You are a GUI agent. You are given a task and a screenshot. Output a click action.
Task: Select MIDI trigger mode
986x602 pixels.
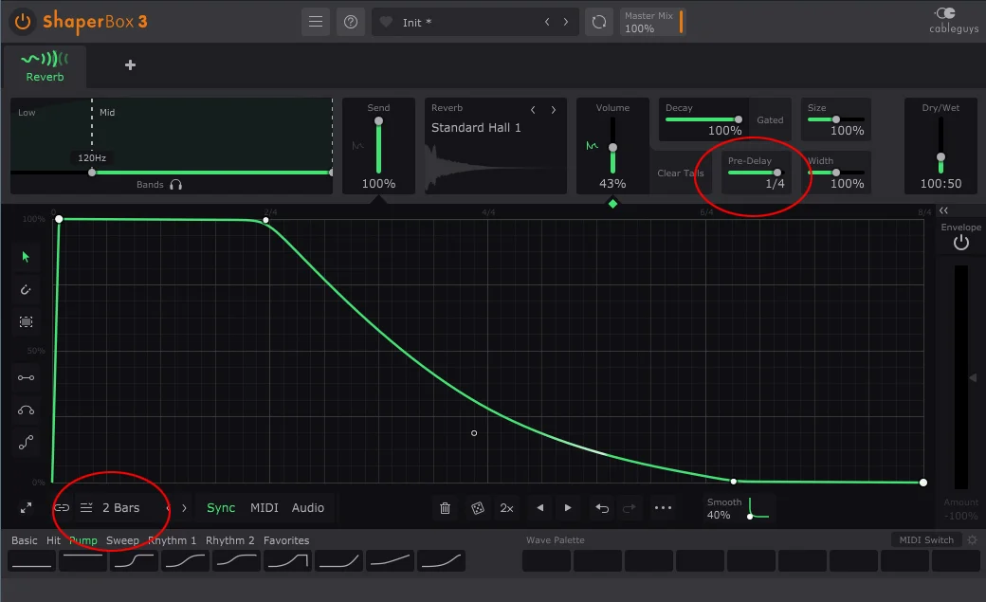[265, 507]
